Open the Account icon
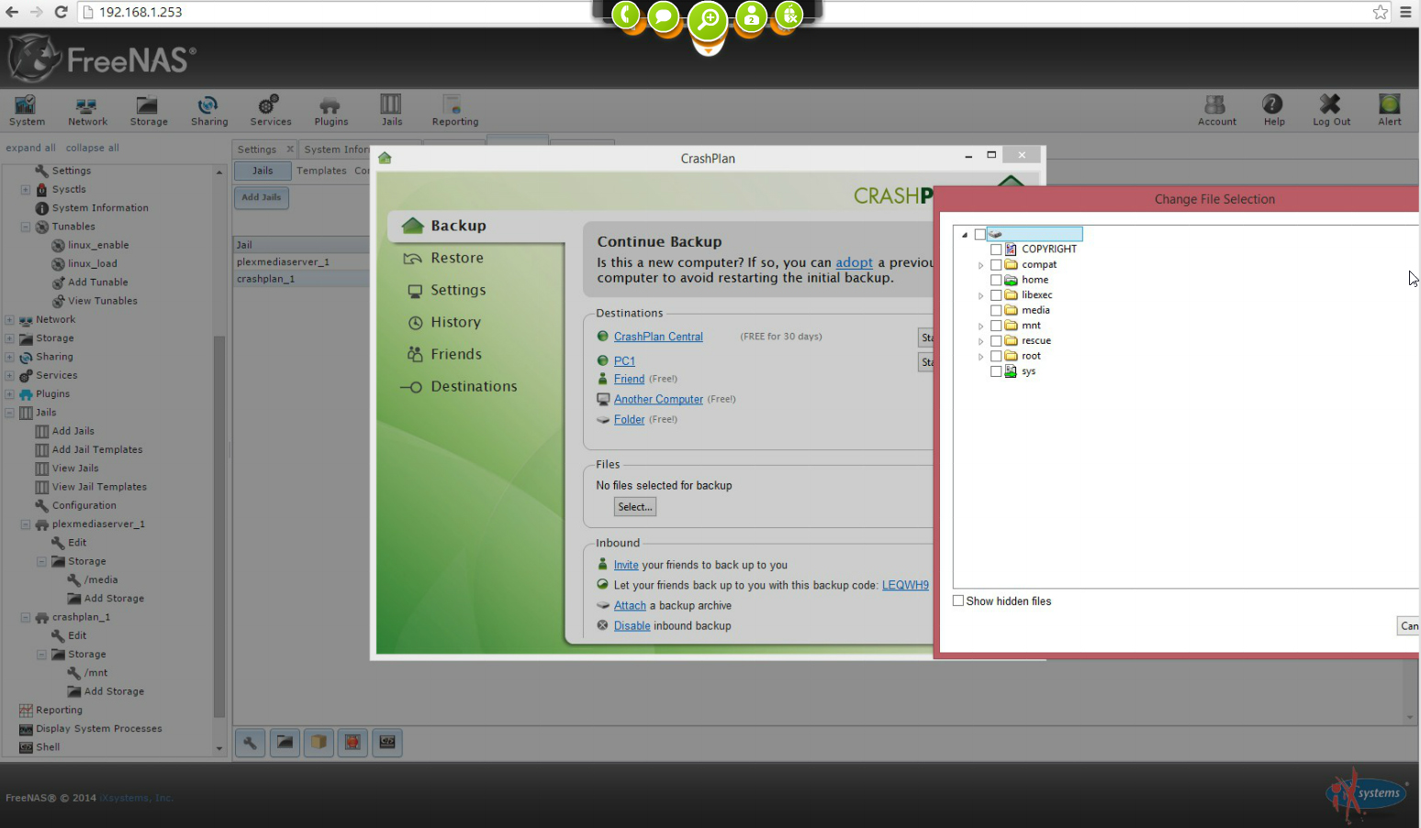Viewport: 1421px width, 828px height. pyautogui.click(x=1216, y=110)
